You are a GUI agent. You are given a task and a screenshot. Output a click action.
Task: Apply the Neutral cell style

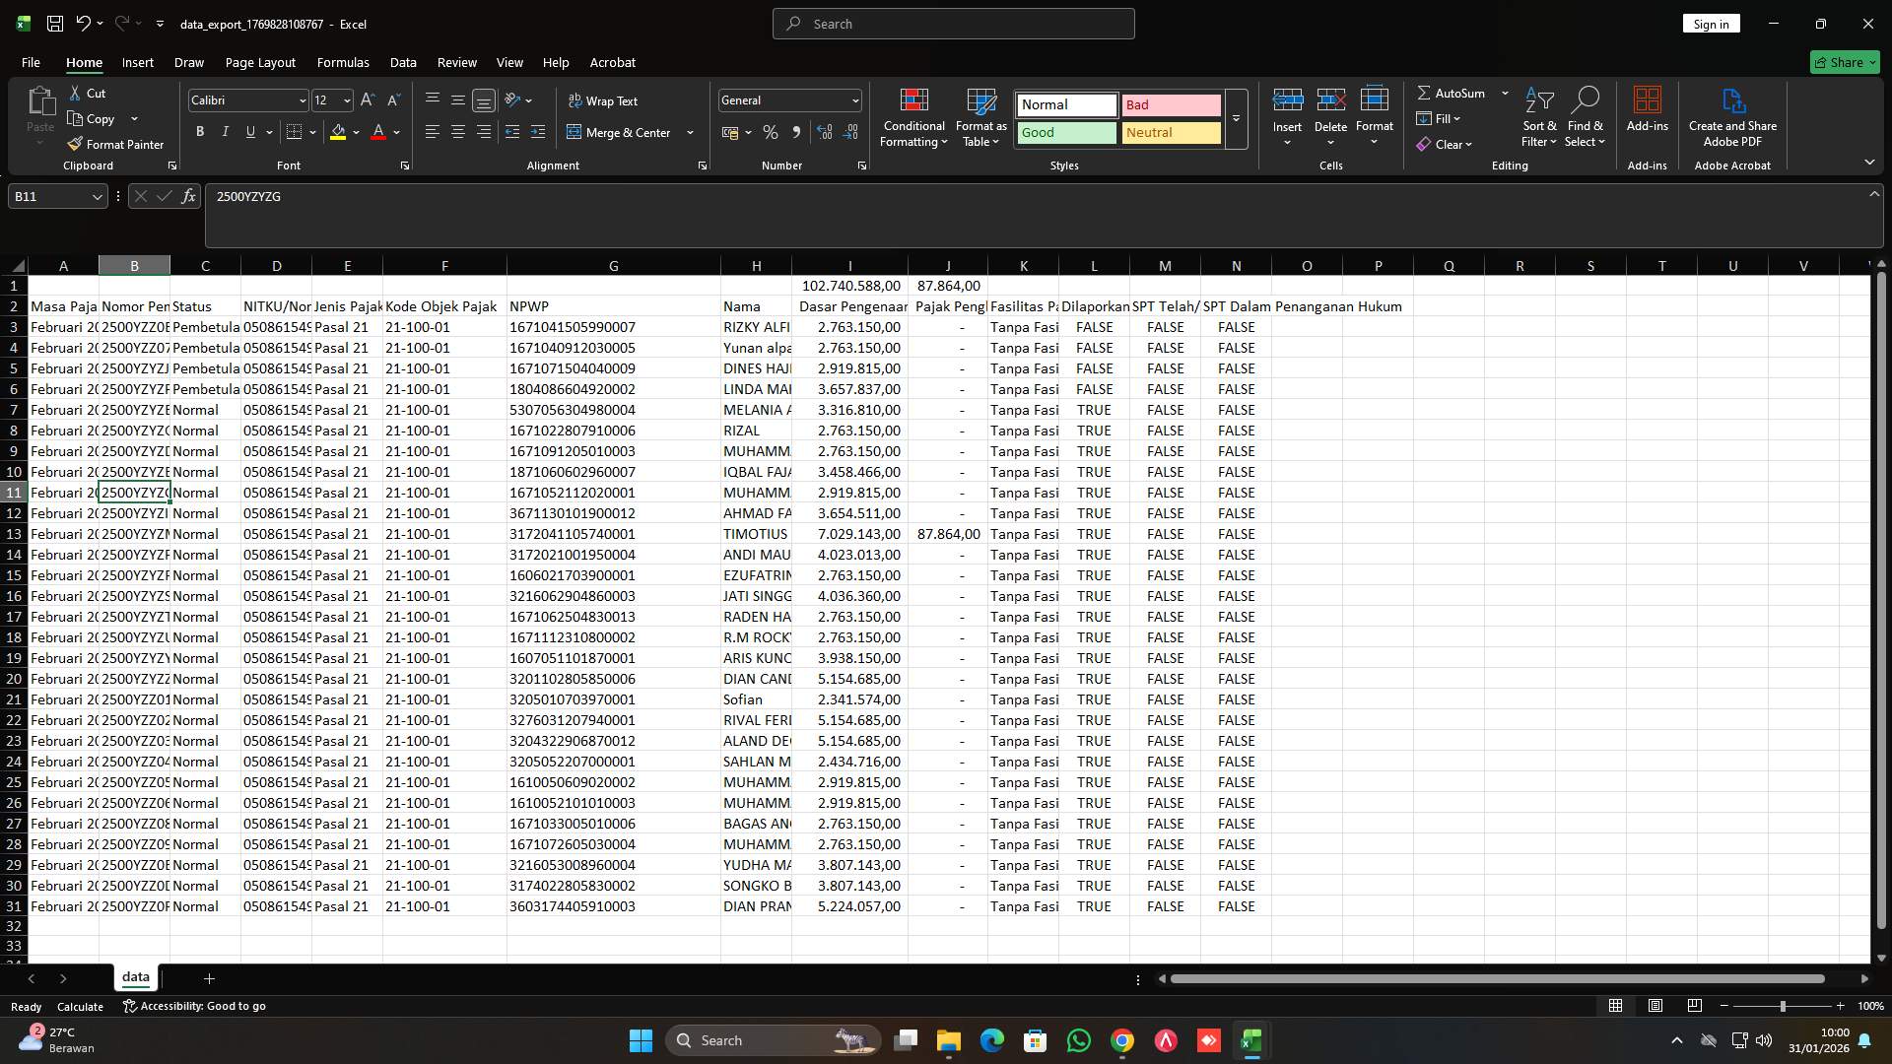1170,132
